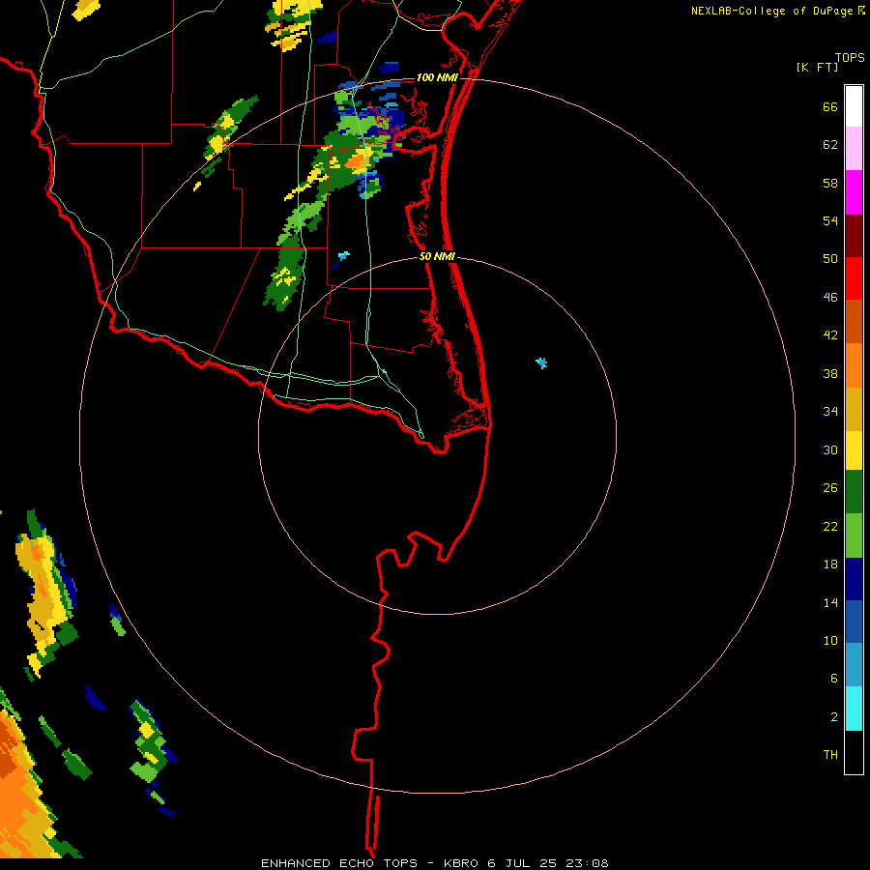Click the 'NEXLAB-College of DuPage' credit text
Viewport: 870px width, 870px height.
(x=773, y=11)
